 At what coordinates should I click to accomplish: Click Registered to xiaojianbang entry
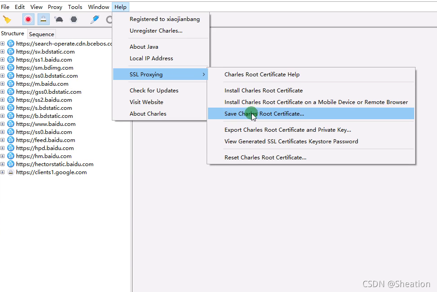click(161, 19)
